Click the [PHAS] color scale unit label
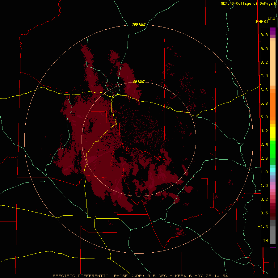278x278 pixels. click(261, 21)
